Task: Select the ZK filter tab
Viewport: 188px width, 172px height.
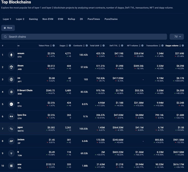Action: [x=81, y=19]
